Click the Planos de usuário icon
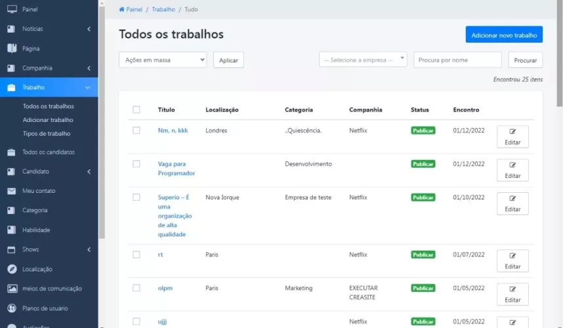The width and height of the screenshot is (563, 328). point(11,308)
